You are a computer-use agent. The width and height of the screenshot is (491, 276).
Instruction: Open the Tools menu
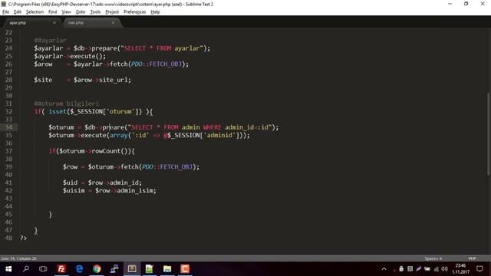(x=95, y=12)
